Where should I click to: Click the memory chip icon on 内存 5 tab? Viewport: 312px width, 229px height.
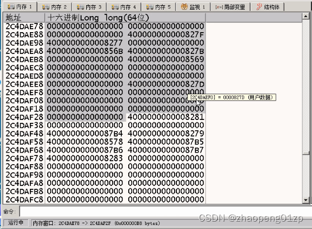pos(150,7)
